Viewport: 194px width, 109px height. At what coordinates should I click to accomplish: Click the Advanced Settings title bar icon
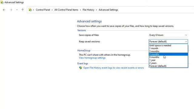[x=2, y=2]
